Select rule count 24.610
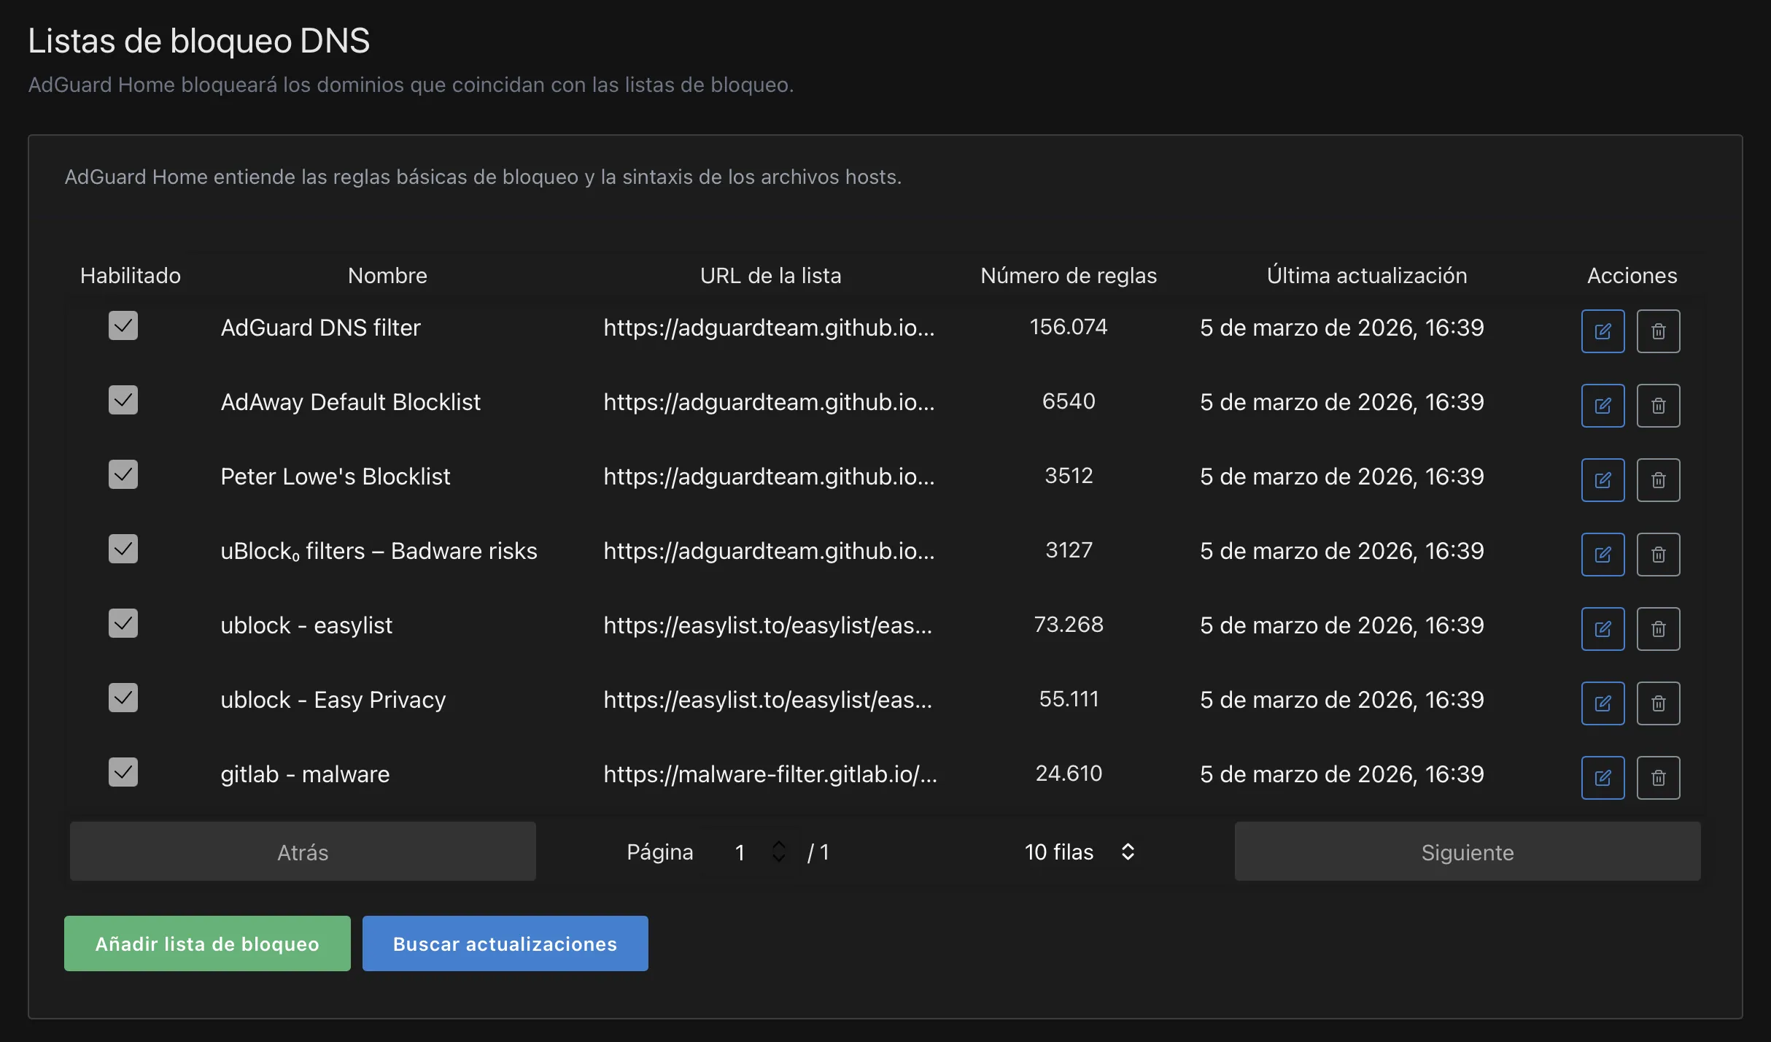This screenshot has height=1042, width=1771. pos(1069,773)
